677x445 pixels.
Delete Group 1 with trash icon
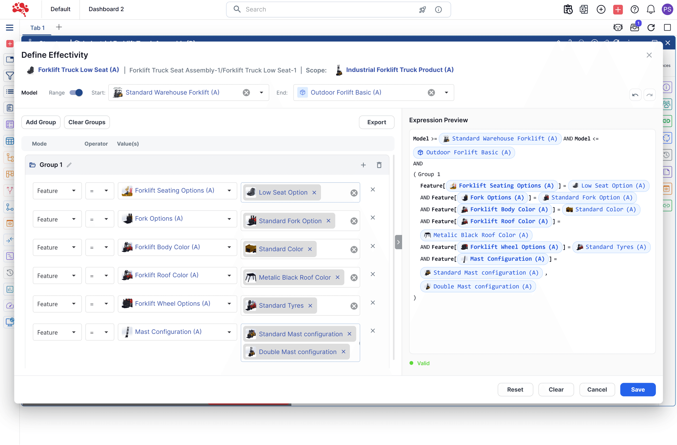pyautogui.click(x=379, y=165)
